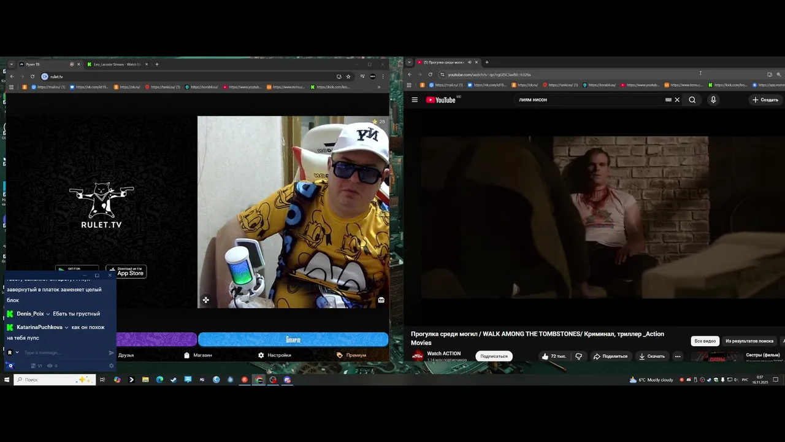Open tab search dropdown in rulet.tv window

coord(11,64)
